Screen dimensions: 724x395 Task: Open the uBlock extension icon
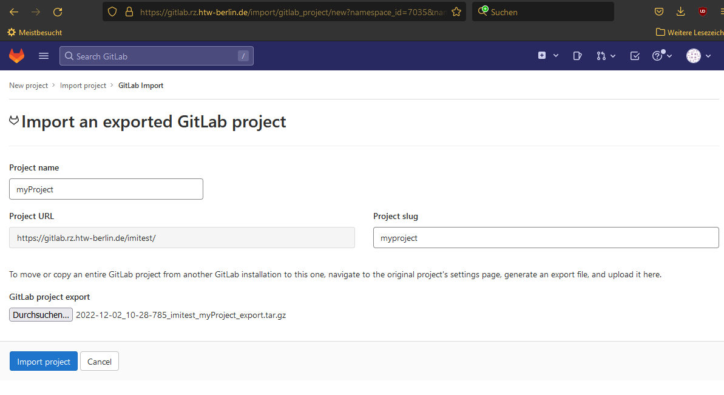point(702,12)
